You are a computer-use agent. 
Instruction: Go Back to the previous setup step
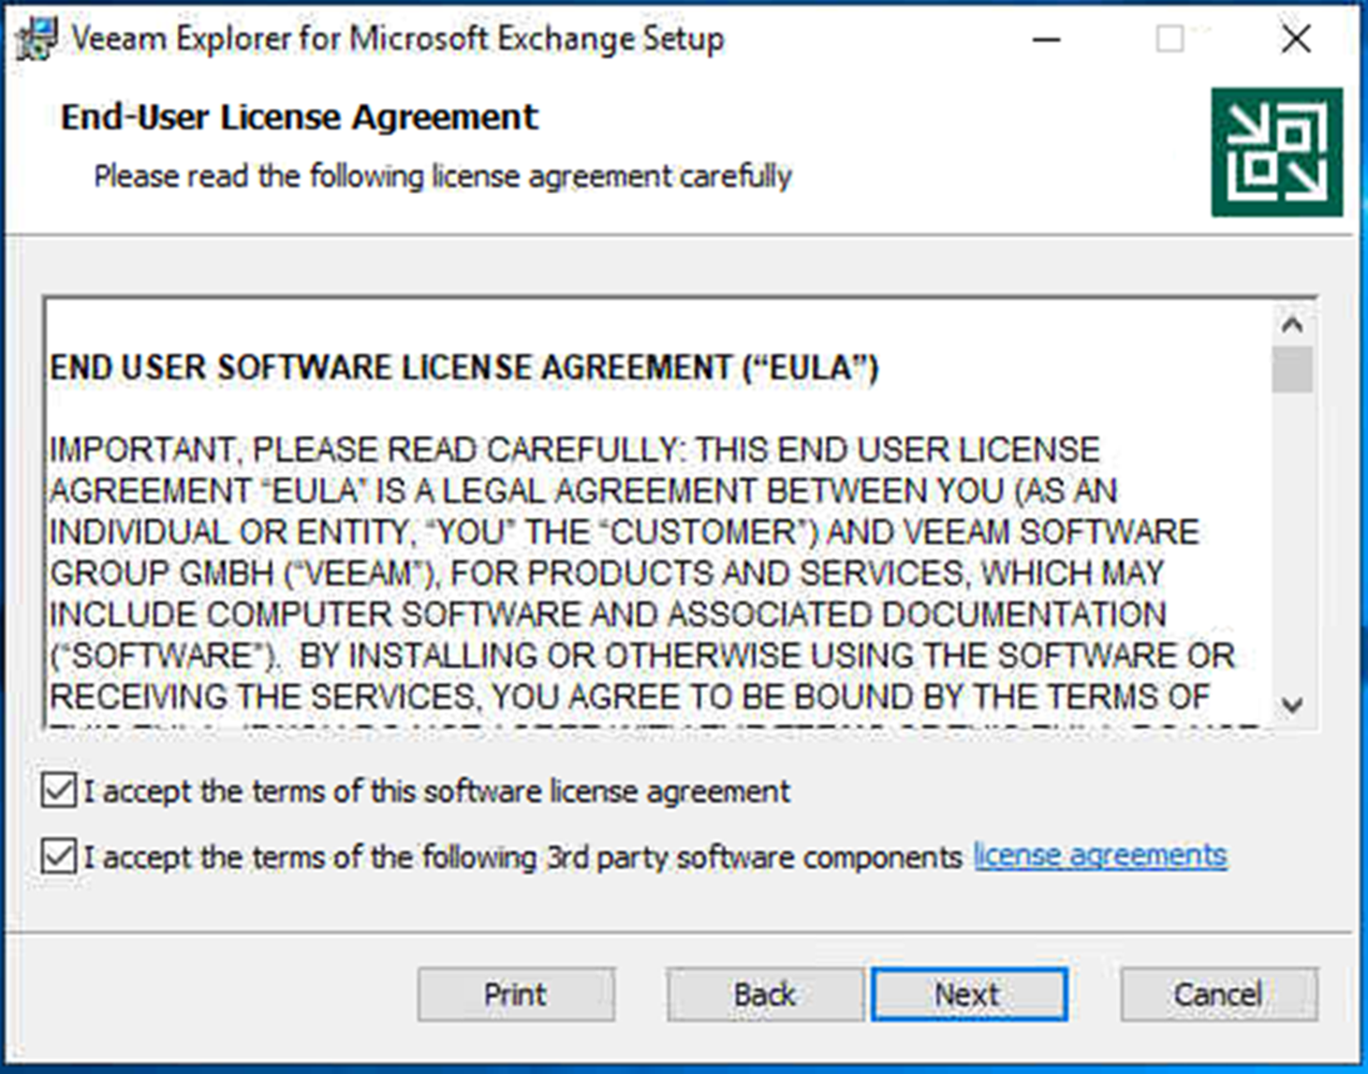click(764, 994)
